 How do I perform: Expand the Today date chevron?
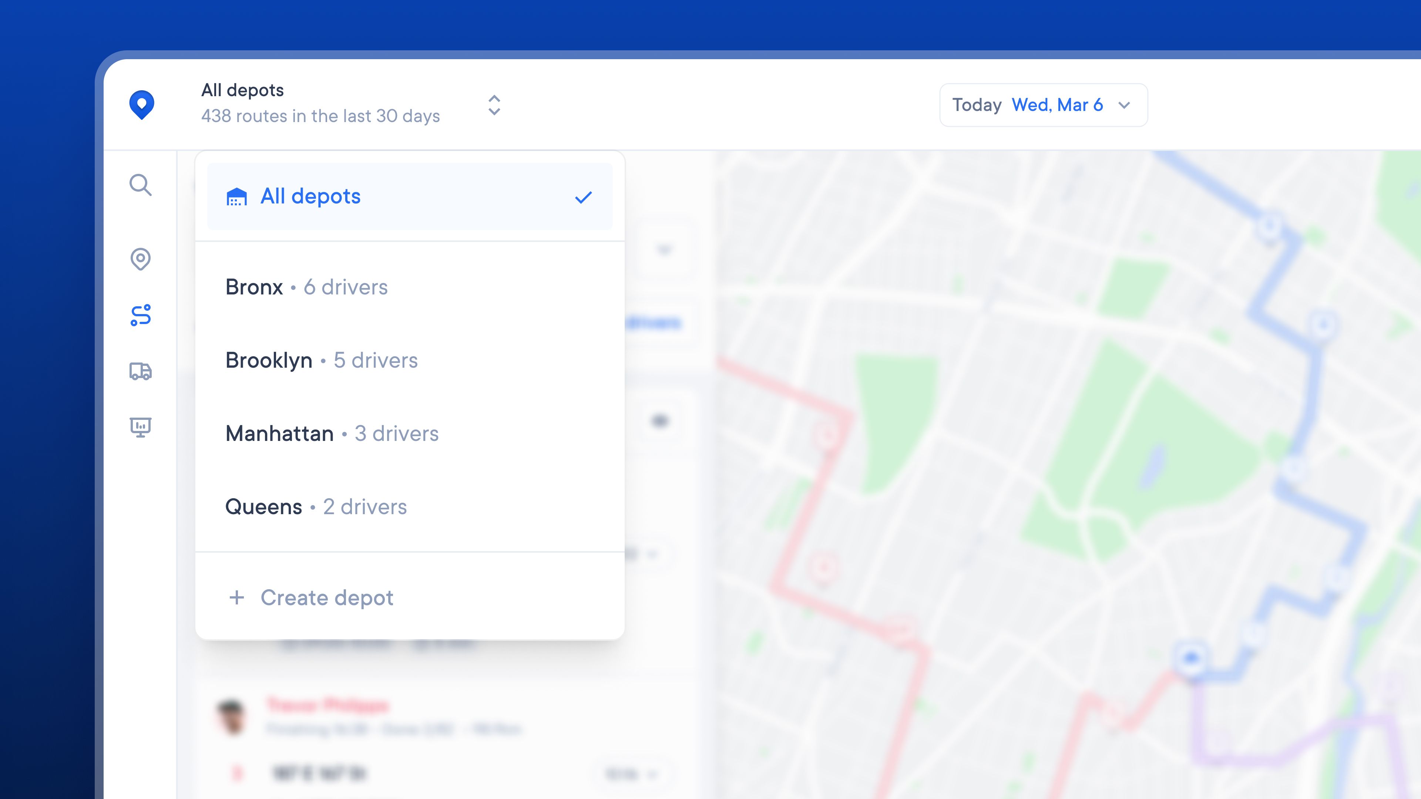pyautogui.click(x=1124, y=105)
